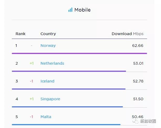Click the Mobile signal bars icon

point(70,10)
